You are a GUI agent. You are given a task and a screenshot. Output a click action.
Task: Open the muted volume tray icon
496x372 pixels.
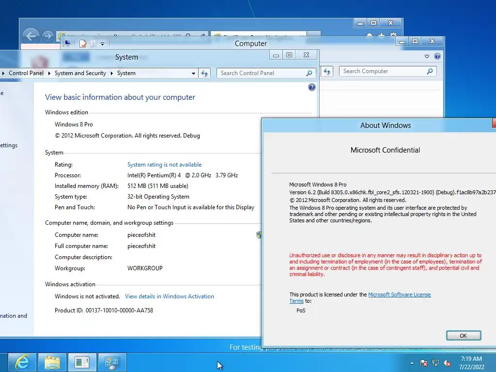(447, 363)
